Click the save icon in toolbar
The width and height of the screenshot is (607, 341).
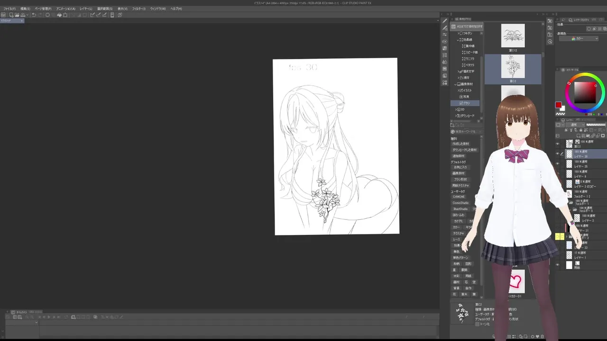pyautogui.click(x=22, y=15)
